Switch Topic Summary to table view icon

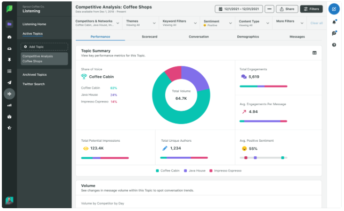point(315,53)
